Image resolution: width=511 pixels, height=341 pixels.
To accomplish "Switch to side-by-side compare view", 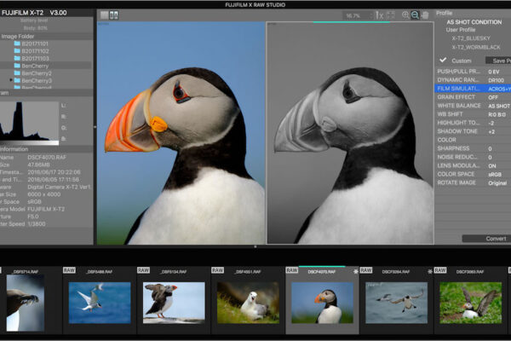I will coord(114,15).
